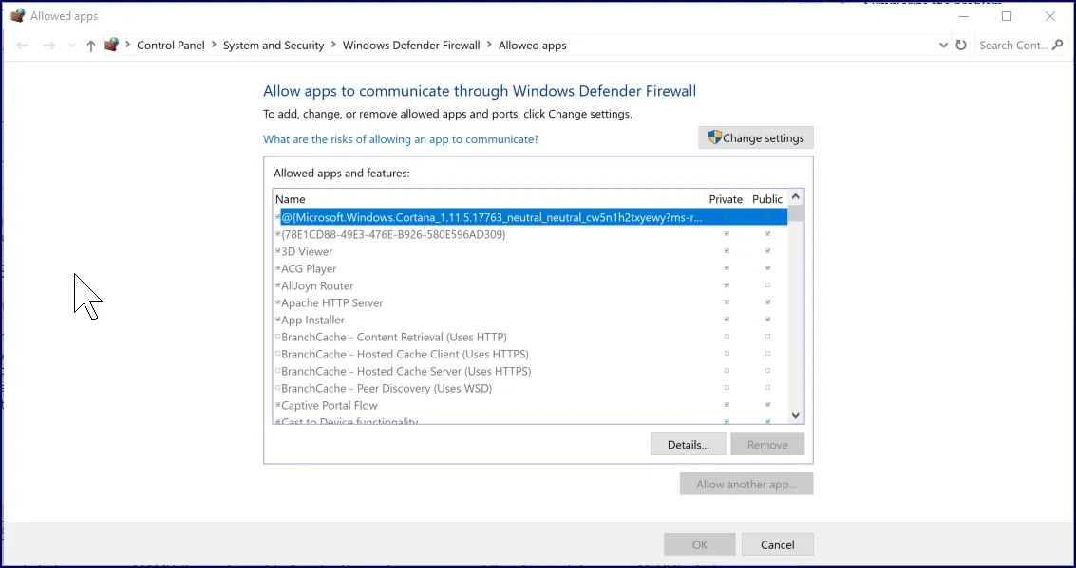Navigate to Windows Defender Firewall breadcrumb
The width and height of the screenshot is (1076, 568).
(411, 46)
